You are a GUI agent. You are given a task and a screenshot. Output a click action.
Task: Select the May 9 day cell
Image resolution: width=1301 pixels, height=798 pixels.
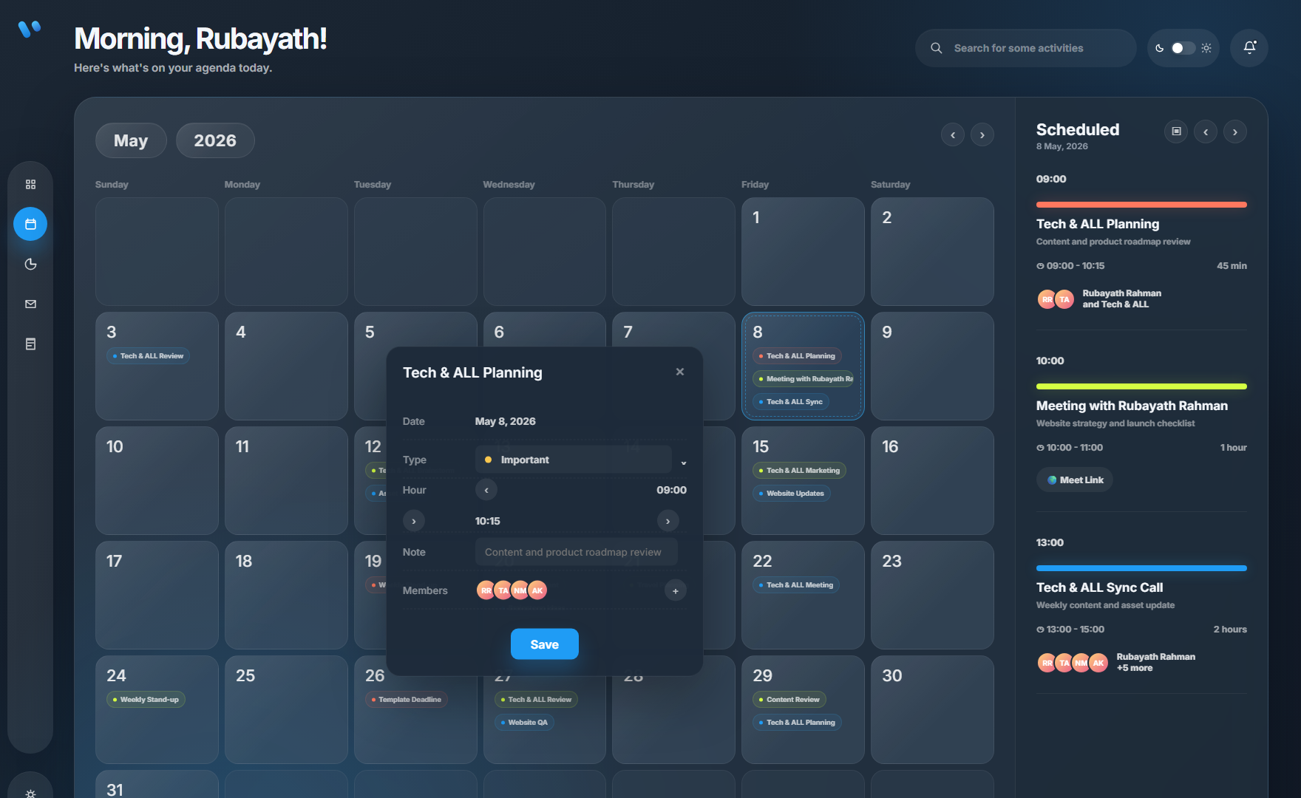pyautogui.click(x=932, y=366)
